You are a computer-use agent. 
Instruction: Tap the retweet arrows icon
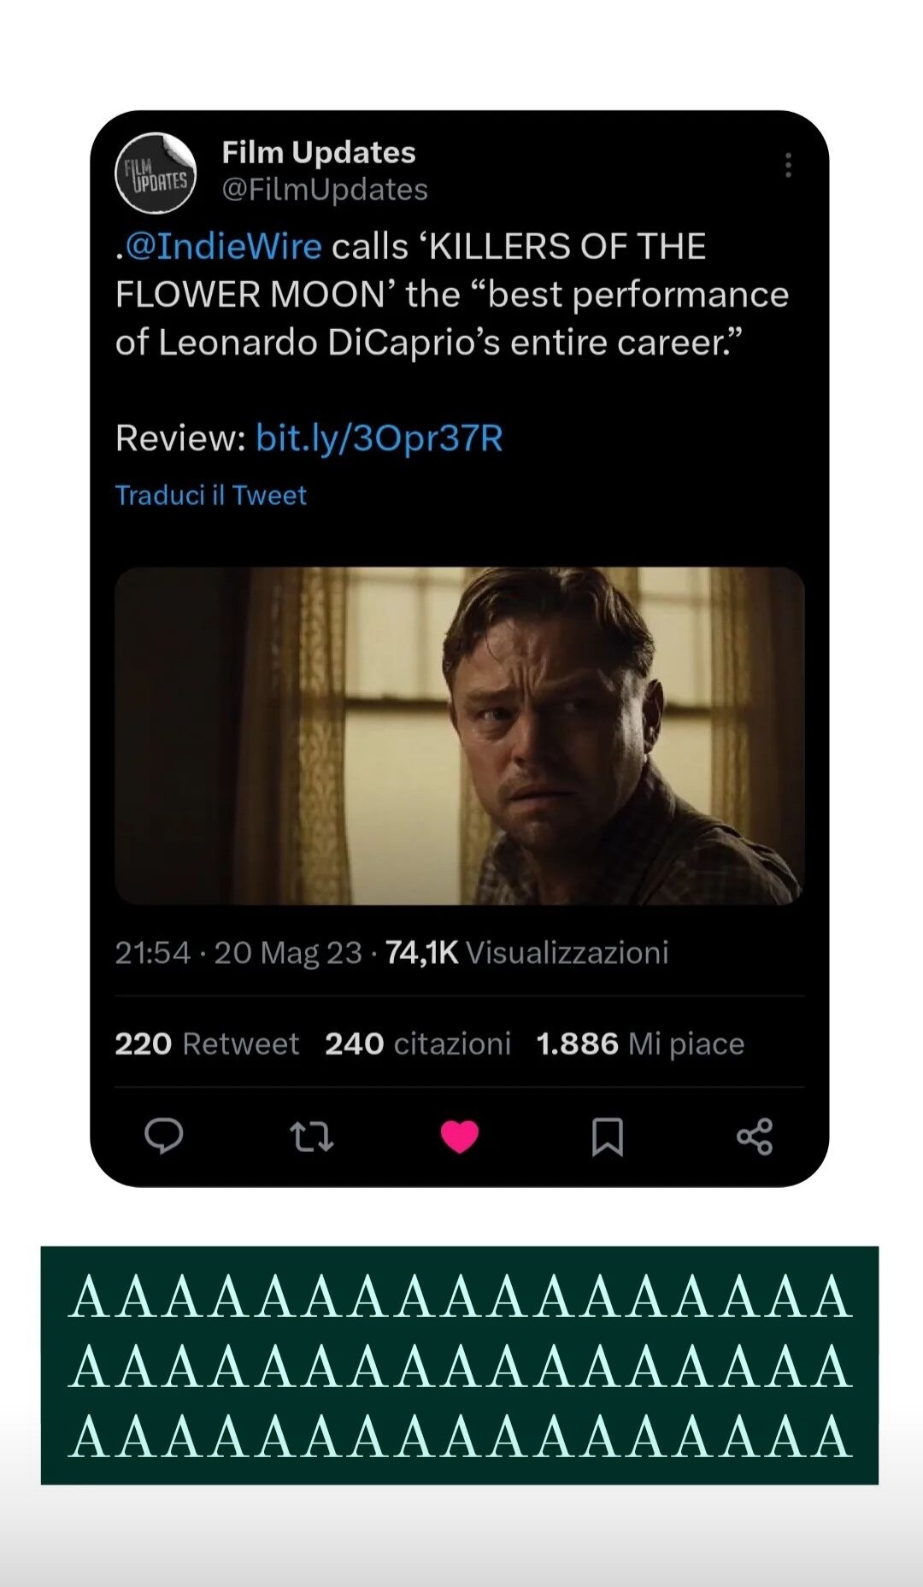pos(312,1137)
